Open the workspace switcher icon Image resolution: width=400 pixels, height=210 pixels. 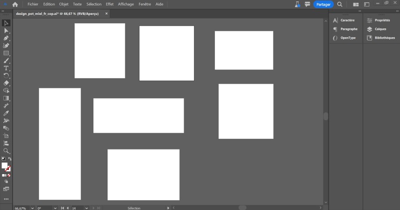coord(367,4)
